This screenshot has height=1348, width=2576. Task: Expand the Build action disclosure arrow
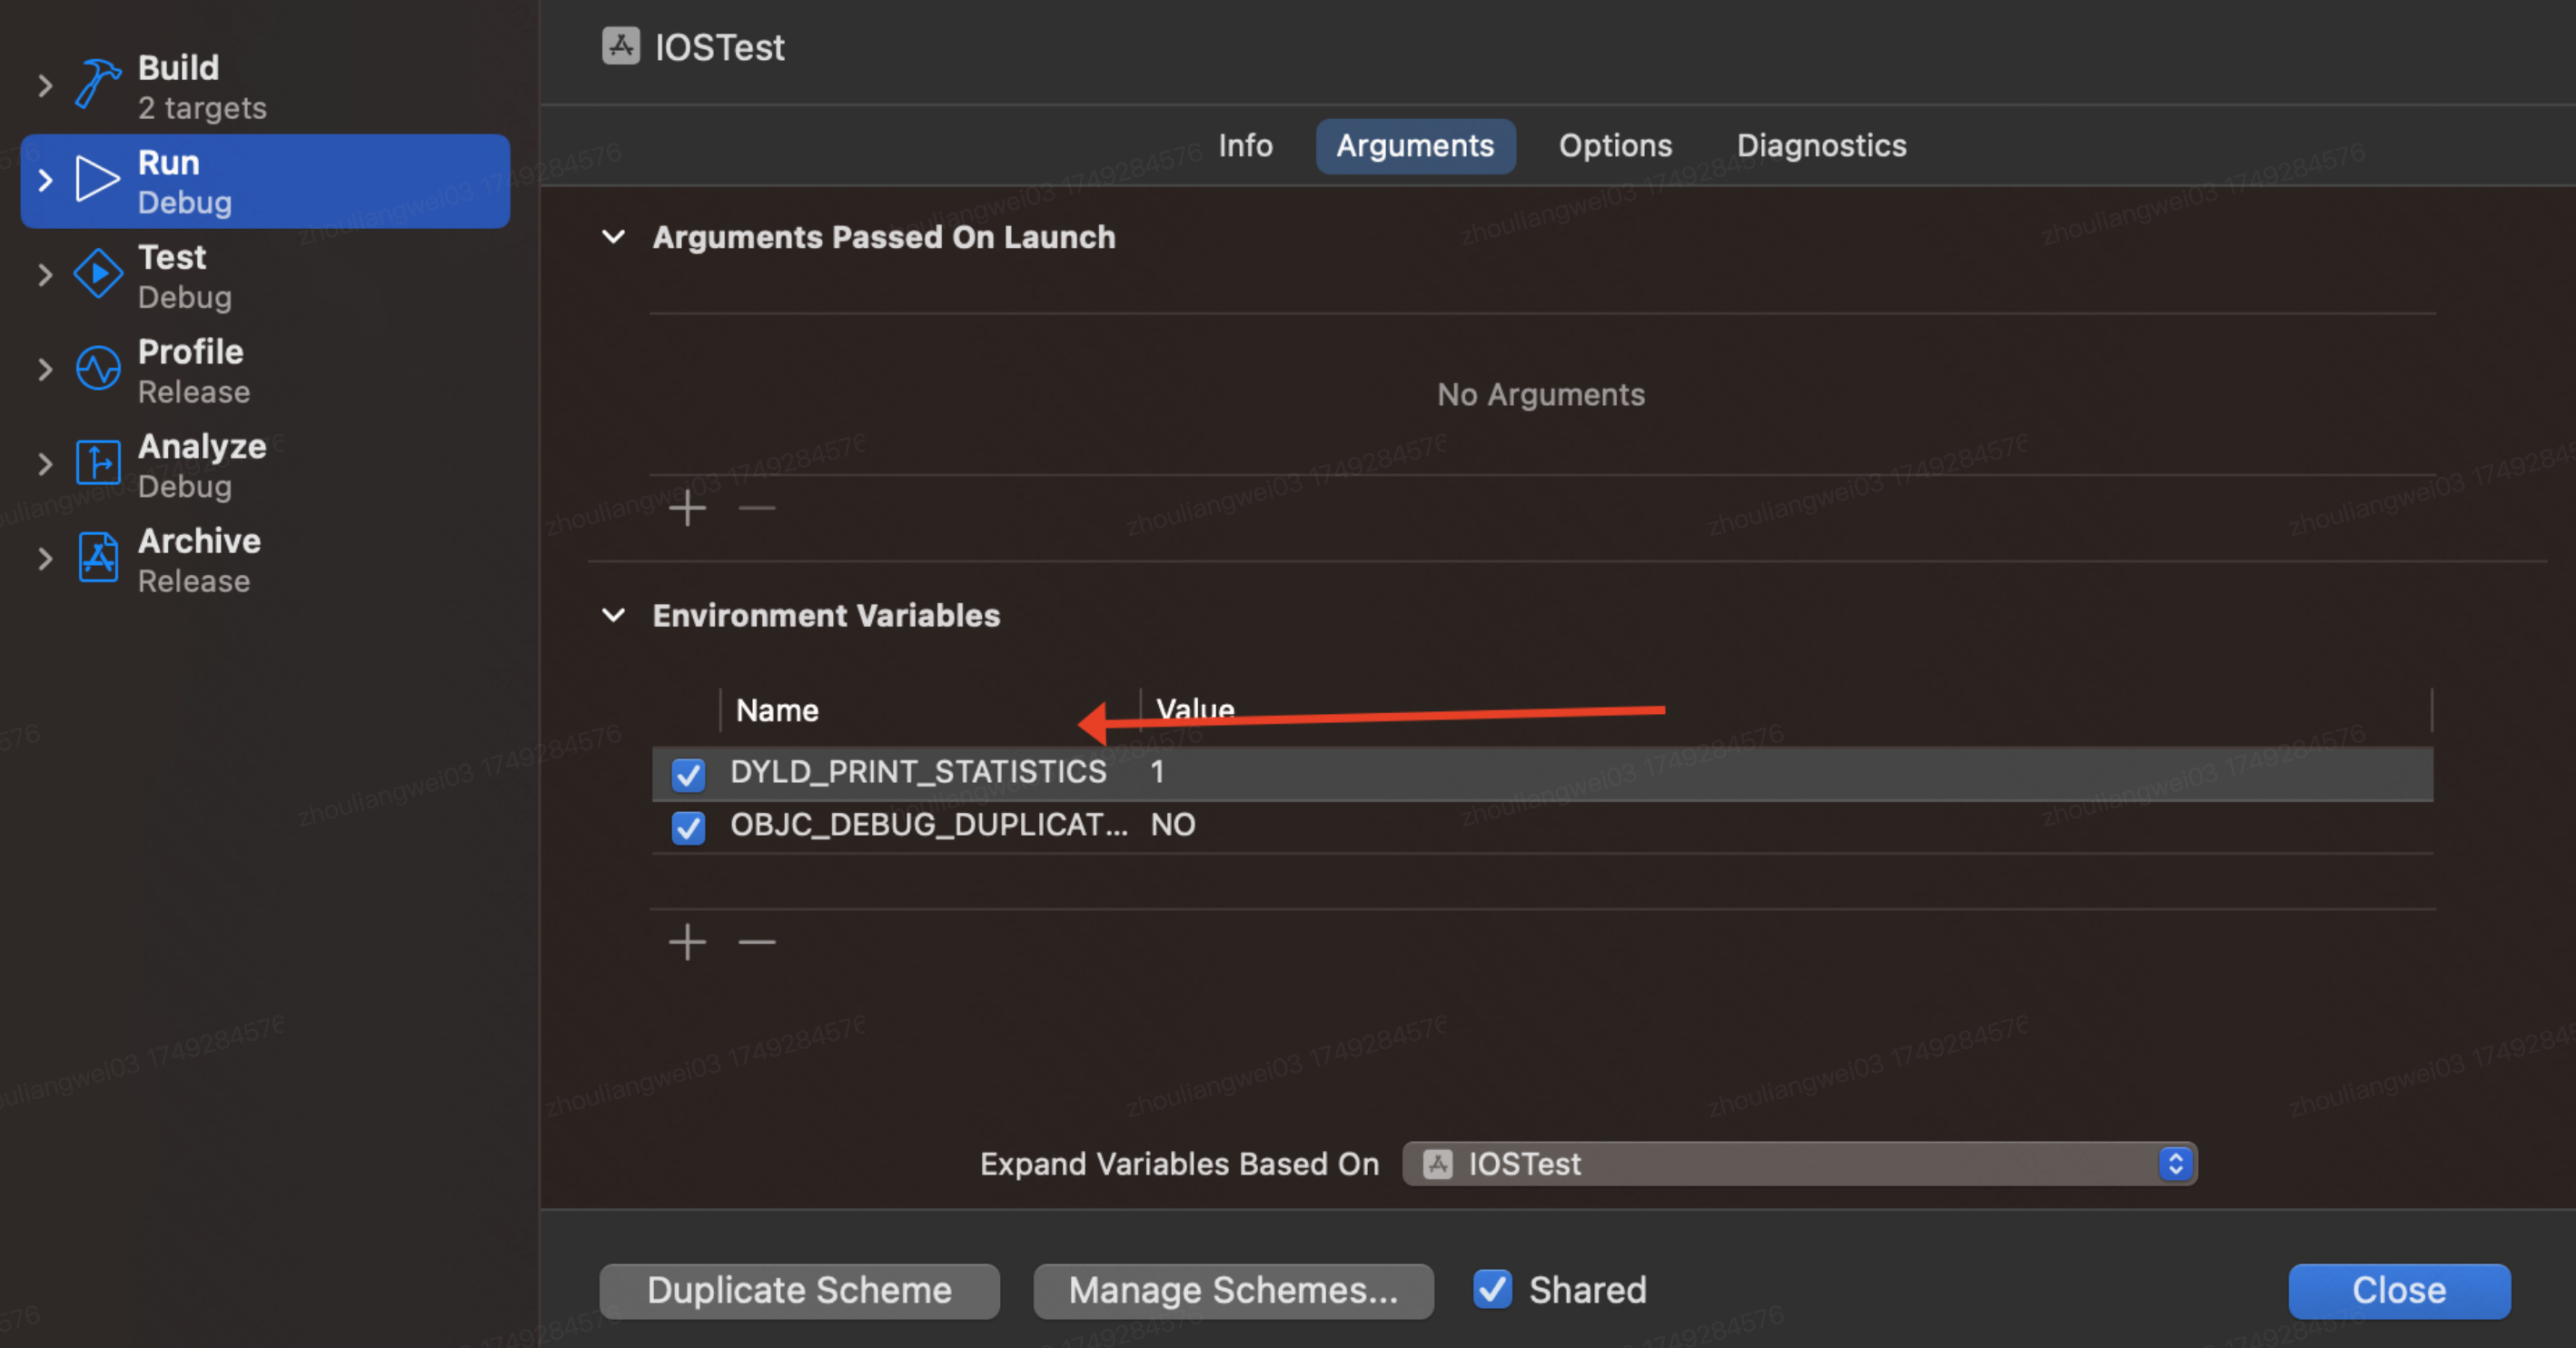point(44,86)
